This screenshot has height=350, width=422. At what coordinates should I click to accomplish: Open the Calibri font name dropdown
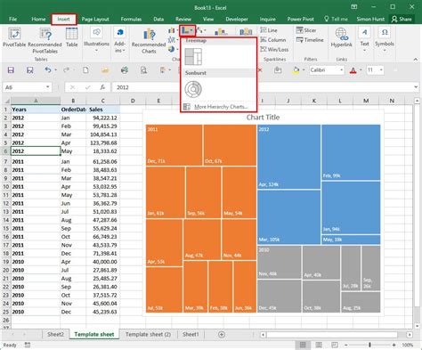click(342, 70)
